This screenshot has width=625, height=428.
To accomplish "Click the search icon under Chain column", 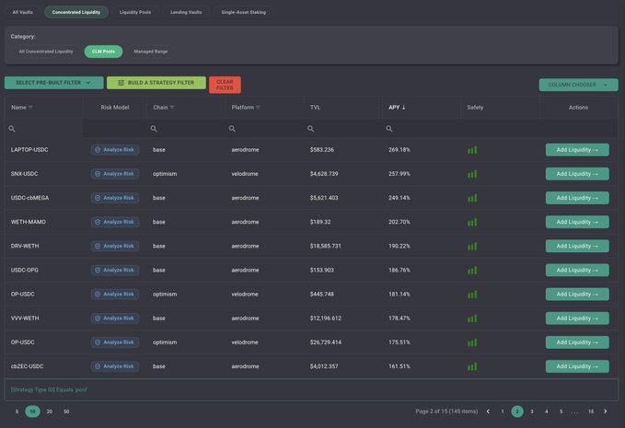I will (154, 129).
